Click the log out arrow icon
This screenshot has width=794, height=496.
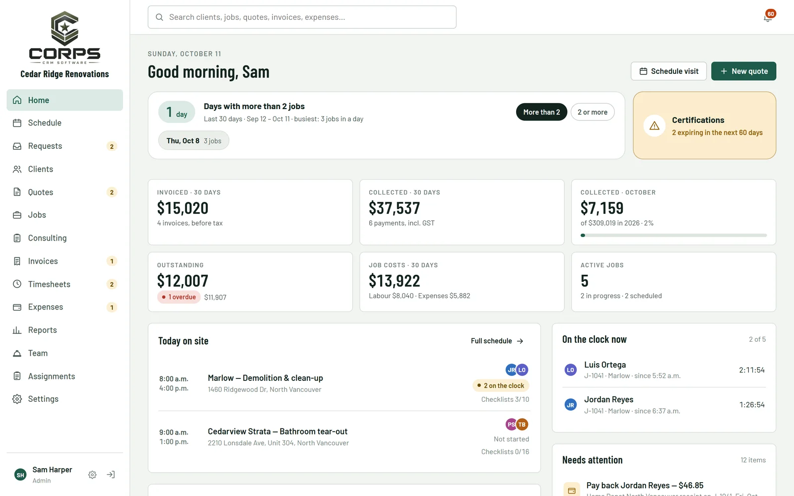click(x=111, y=475)
